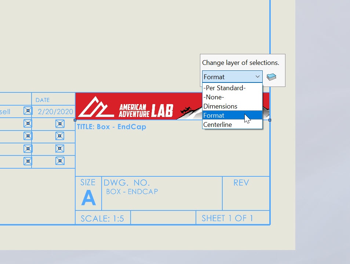Click the REV label
This screenshot has height=264, width=350.
pos(241,183)
